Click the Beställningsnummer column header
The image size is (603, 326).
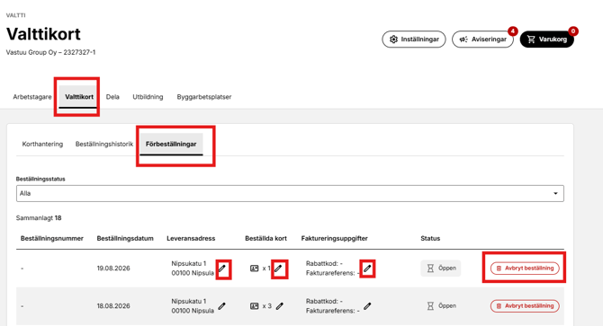pos(52,238)
